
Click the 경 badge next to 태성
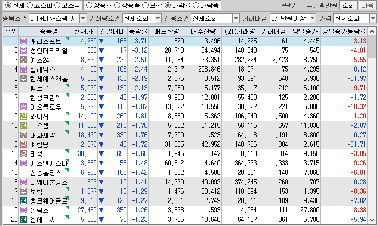[x=23, y=154]
